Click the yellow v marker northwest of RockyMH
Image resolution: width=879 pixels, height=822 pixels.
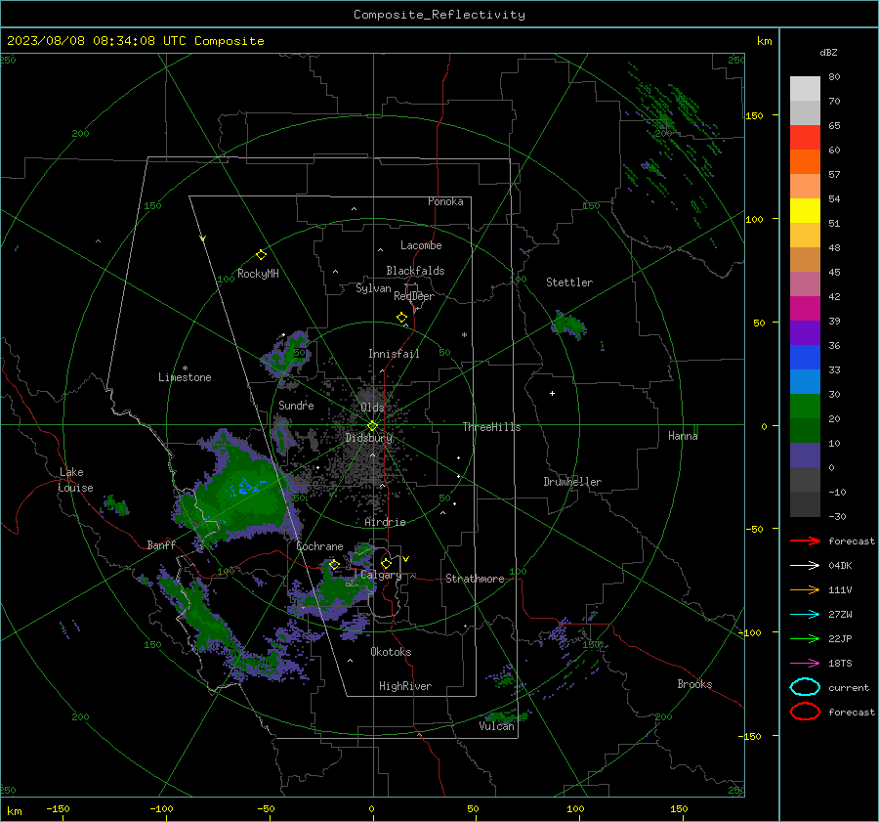pyautogui.click(x=203, y=238)
